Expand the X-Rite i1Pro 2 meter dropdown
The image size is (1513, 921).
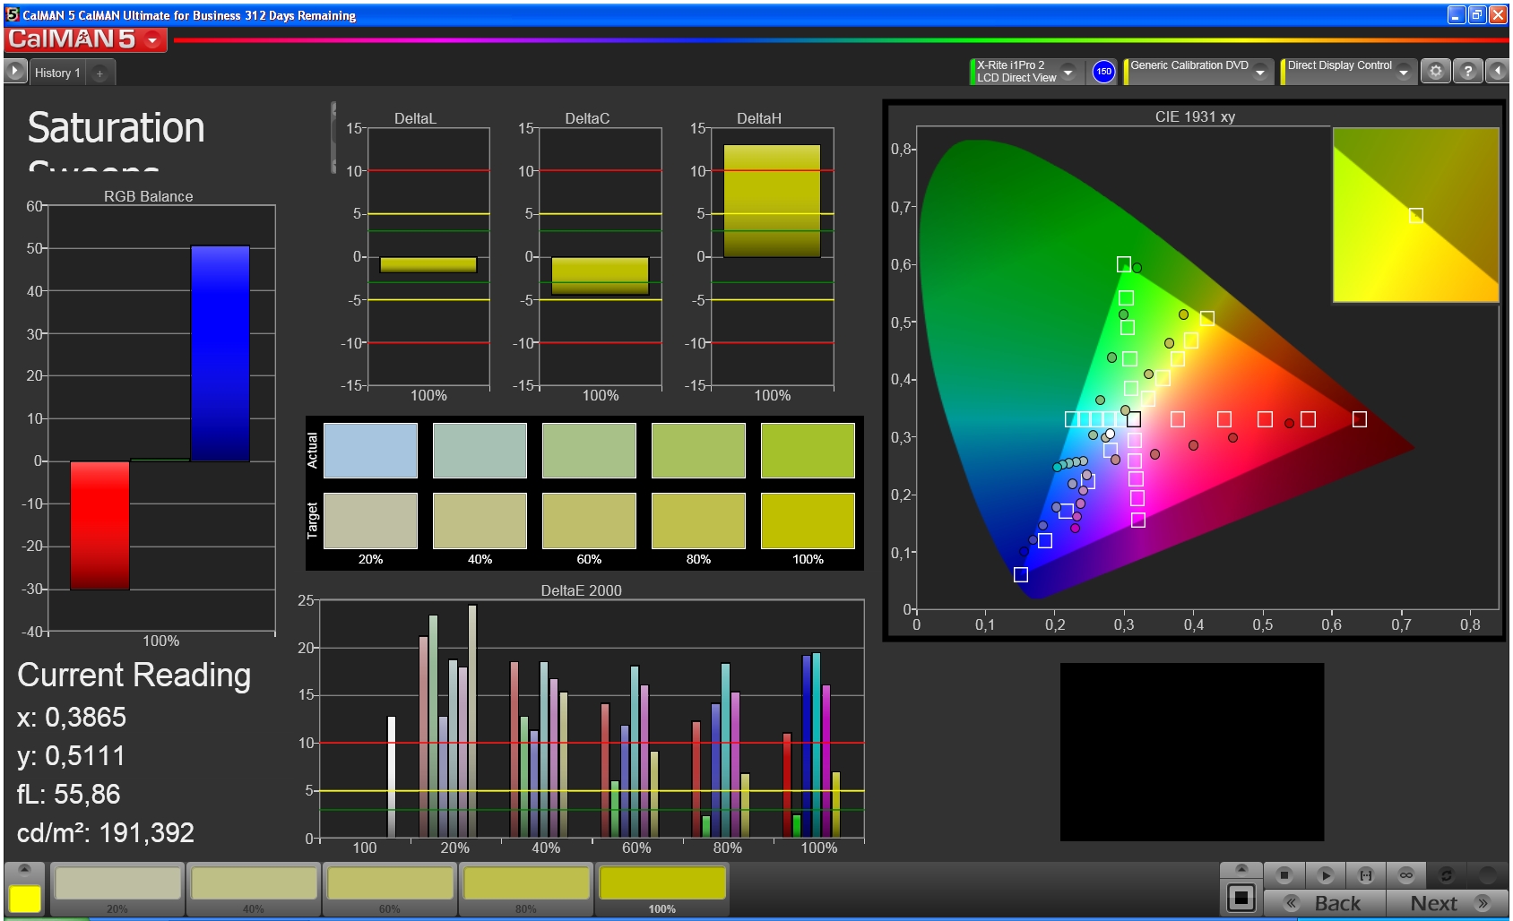pyautogui.click(x=1068, y=73)
